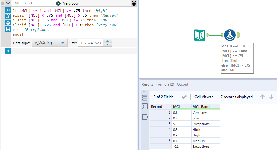The width and height of the screenshot is (277, 150).
Task: Show results metadata list view icon
Action: (x=145, y=97)
